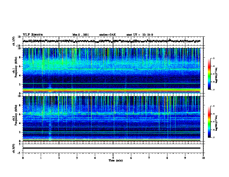Click the "start UT = 22:10:0" header text
The width and height of the screenshot is (229, 177).
pyautogui.click(x=140, y=35)
